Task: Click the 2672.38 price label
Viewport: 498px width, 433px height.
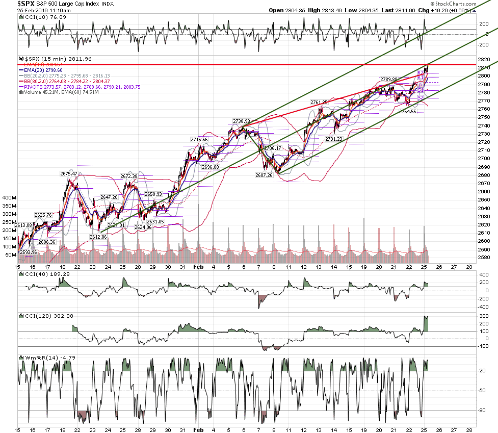Action: 129,176
